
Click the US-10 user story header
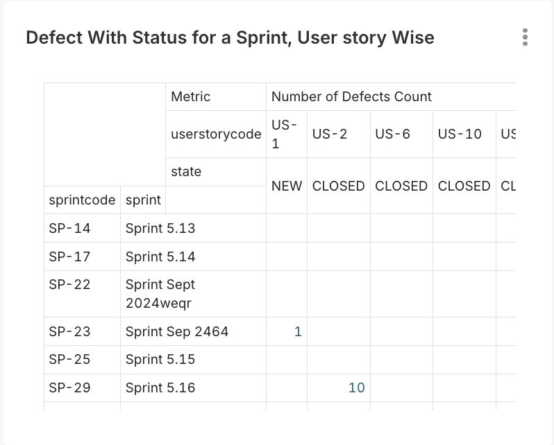tap(460, 134)
